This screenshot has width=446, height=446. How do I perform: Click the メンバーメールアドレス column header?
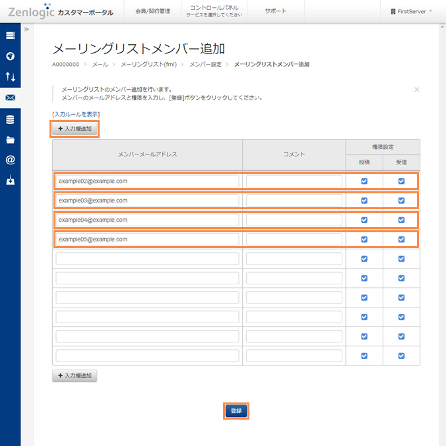(147, 154)
